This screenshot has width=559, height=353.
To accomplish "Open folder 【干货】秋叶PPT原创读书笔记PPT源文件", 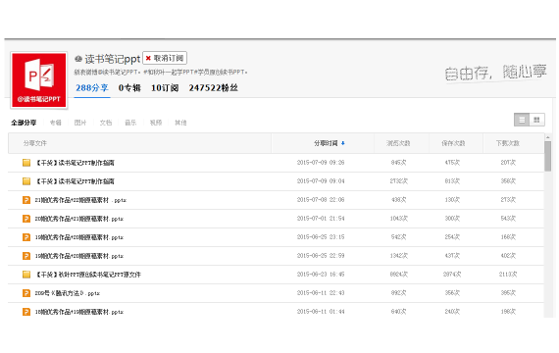I will tap(88, 275).
